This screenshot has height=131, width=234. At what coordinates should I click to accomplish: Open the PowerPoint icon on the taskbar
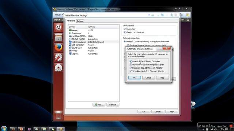pyautogui.click(x=21, y=129)
